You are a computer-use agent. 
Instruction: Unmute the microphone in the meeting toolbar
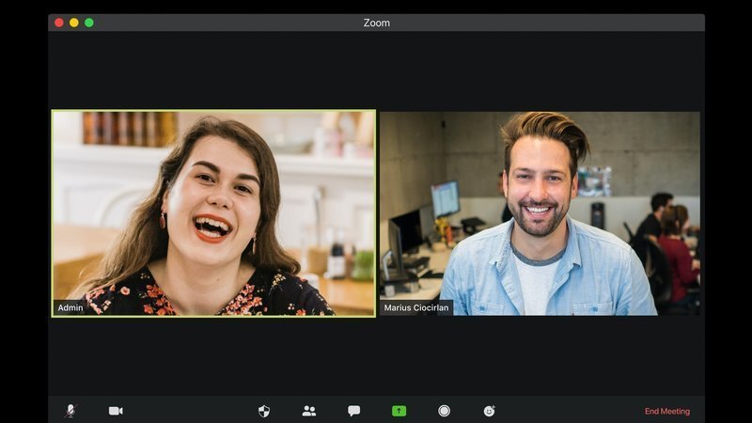pos(70,411)
